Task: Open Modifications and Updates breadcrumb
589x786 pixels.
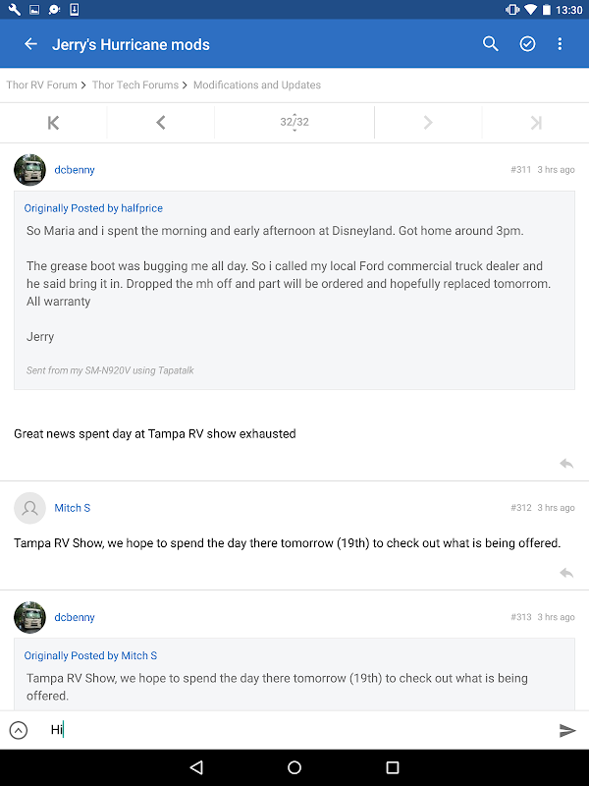Action: point(257,85)
